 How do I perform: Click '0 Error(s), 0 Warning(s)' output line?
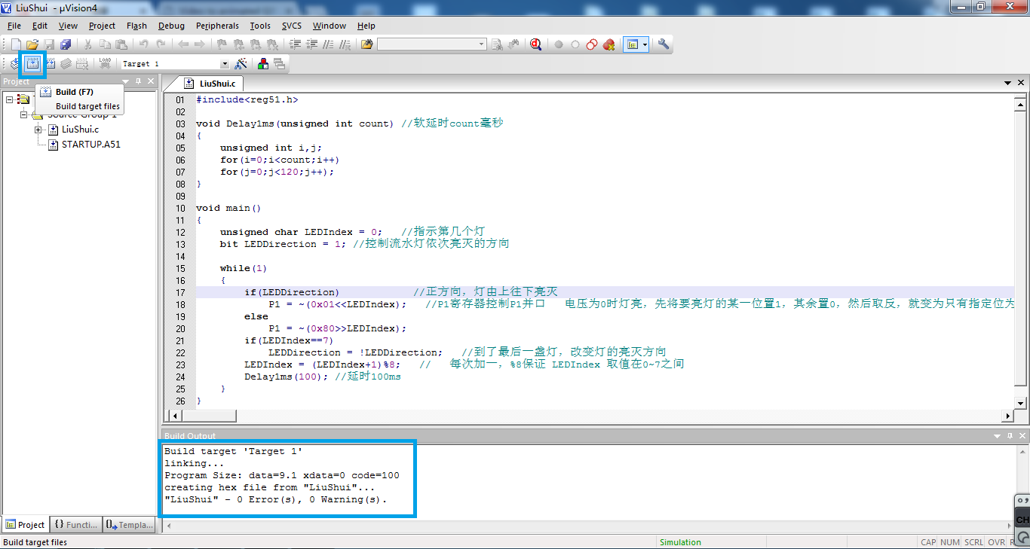276,499
